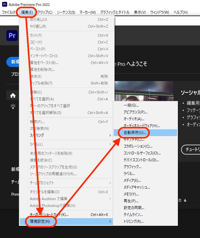This screenshot has height=238, width=200.
Task: Open ヘルプ(H) menu
Action: (180, 12)
